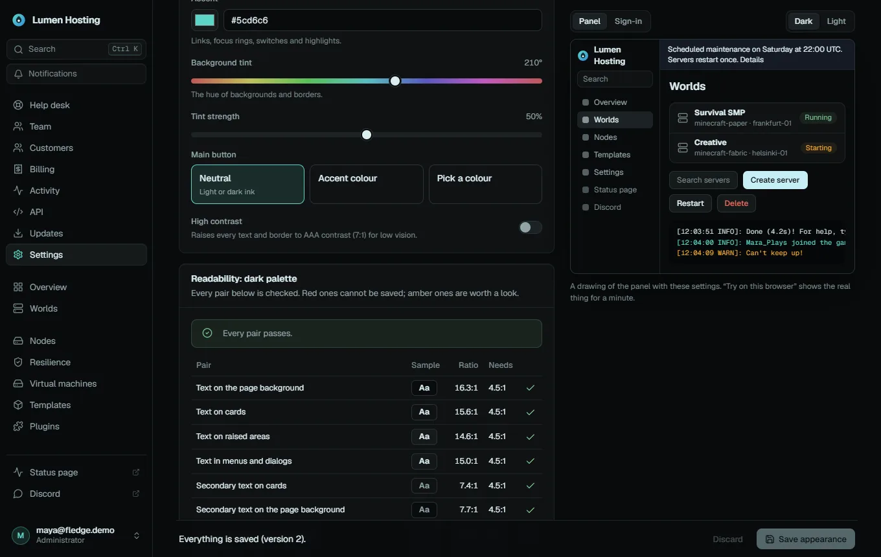Viewport: 881px width, 557px height.
Task: Click the Plugins puzzle icon
Action: 18,426
